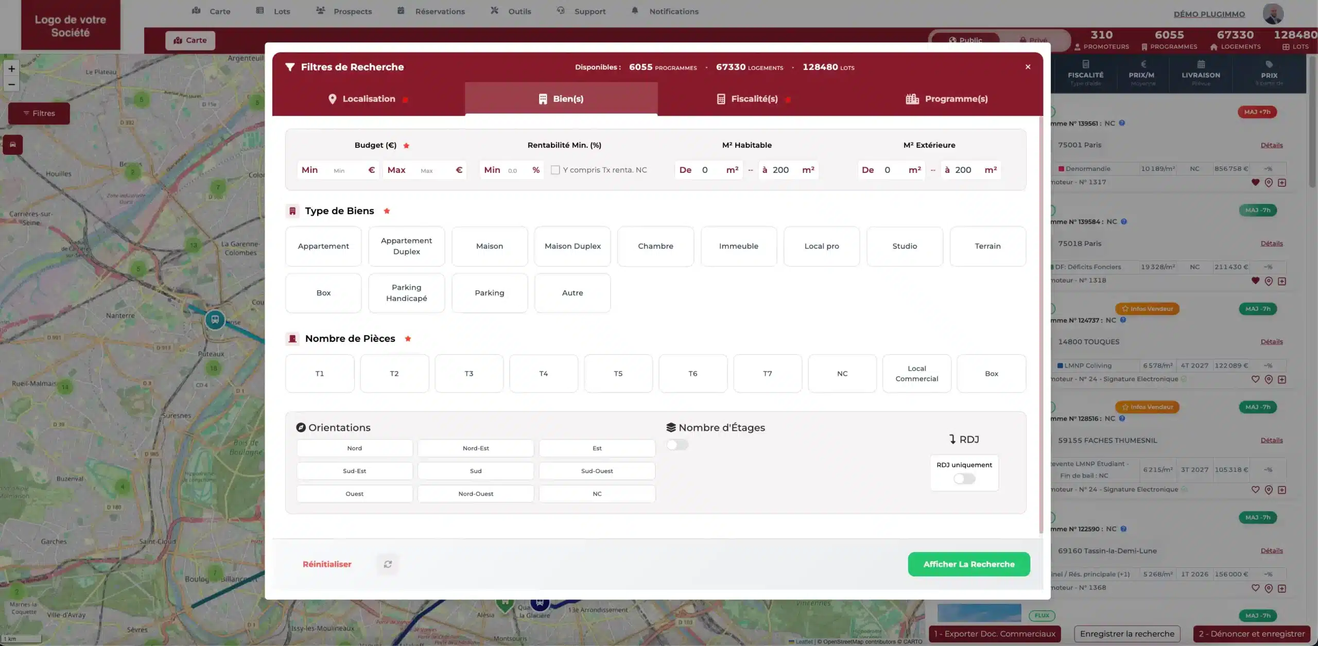Image resolution: width=1318 pixels, height=646 pixels.
Task: Click the train station marker on the map
Action: 215,320
